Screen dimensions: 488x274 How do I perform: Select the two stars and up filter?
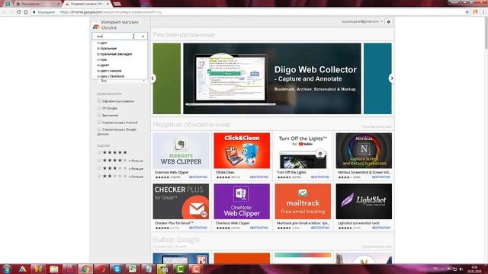99,176
